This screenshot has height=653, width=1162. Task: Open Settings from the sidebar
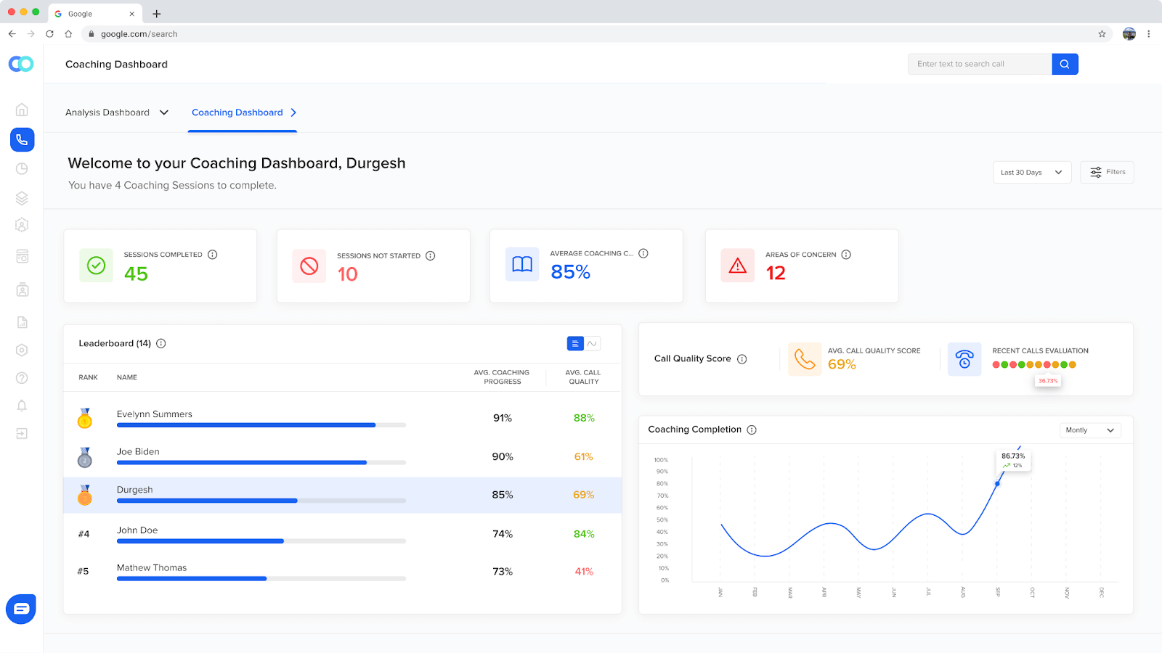tap(22, 350)
